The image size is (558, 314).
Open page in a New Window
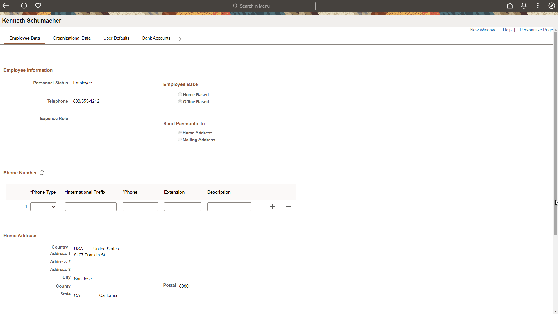click(x=483, y=30)
